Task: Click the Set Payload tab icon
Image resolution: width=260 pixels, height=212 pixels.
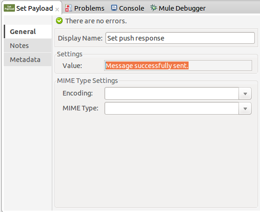Action: click(9, 8)
